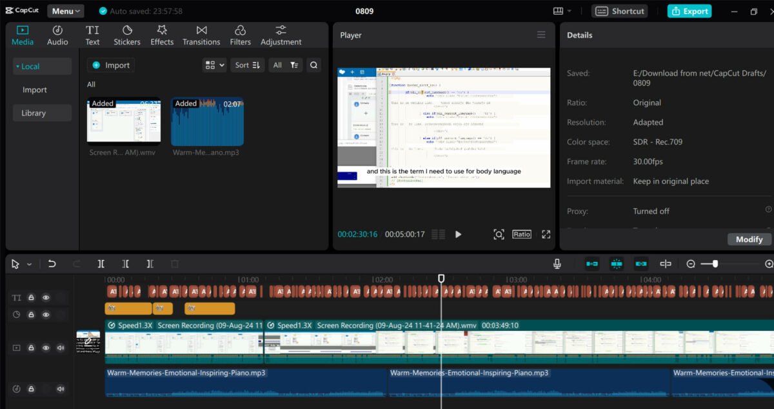Viewport: 774px width, 409px height.
Task: Open the Adjustment panel
Action: 281,35
